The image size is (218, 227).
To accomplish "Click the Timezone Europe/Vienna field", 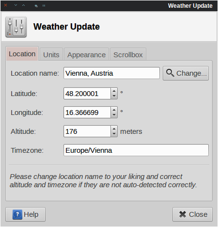I will (136, 150).
